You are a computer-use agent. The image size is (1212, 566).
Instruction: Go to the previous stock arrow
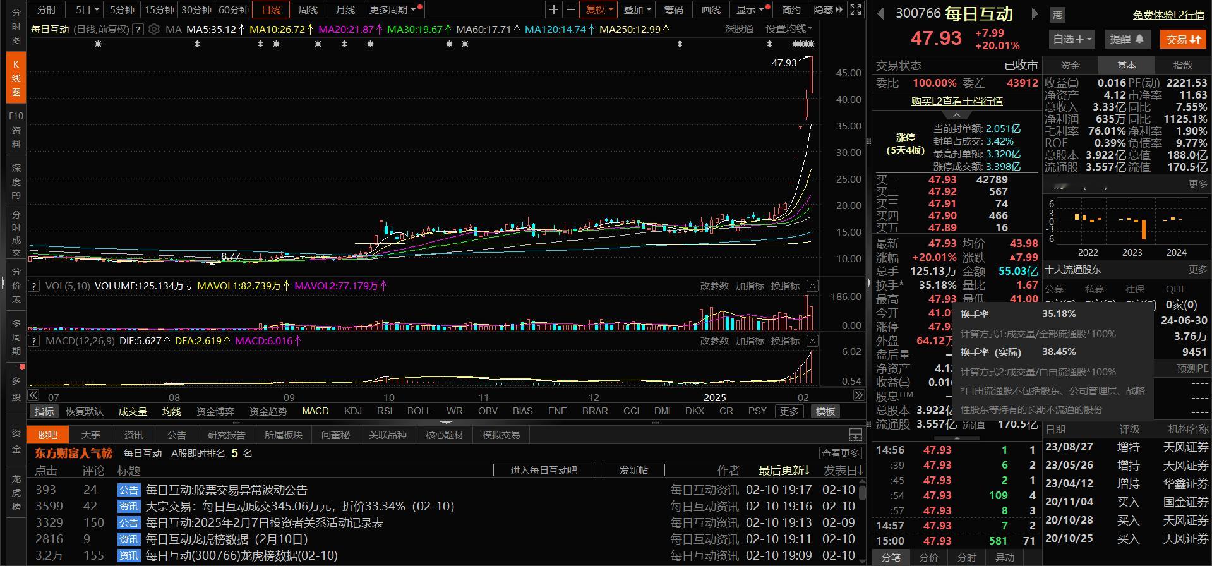pyautogui.click(x=880, y=14)
